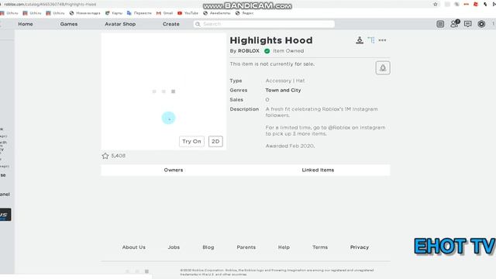The height and width of the screenshot is (279, 496).
Task: Click the Awarded Feb 2020 text
Action: (290, 146)
